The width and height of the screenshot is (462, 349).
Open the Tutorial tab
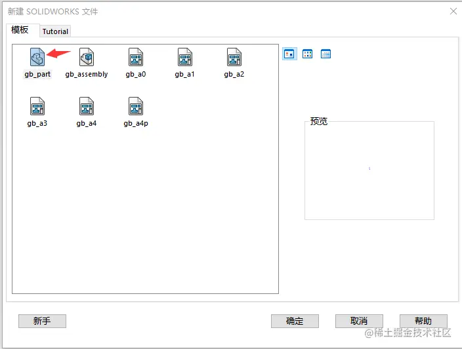pyautogui.click(x=55, y=31)
